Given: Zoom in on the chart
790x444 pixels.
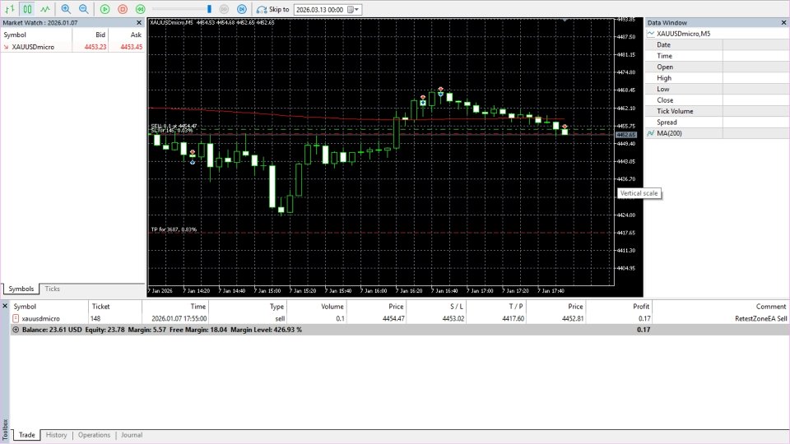Looking at the screenshot, I should (66, 9).
